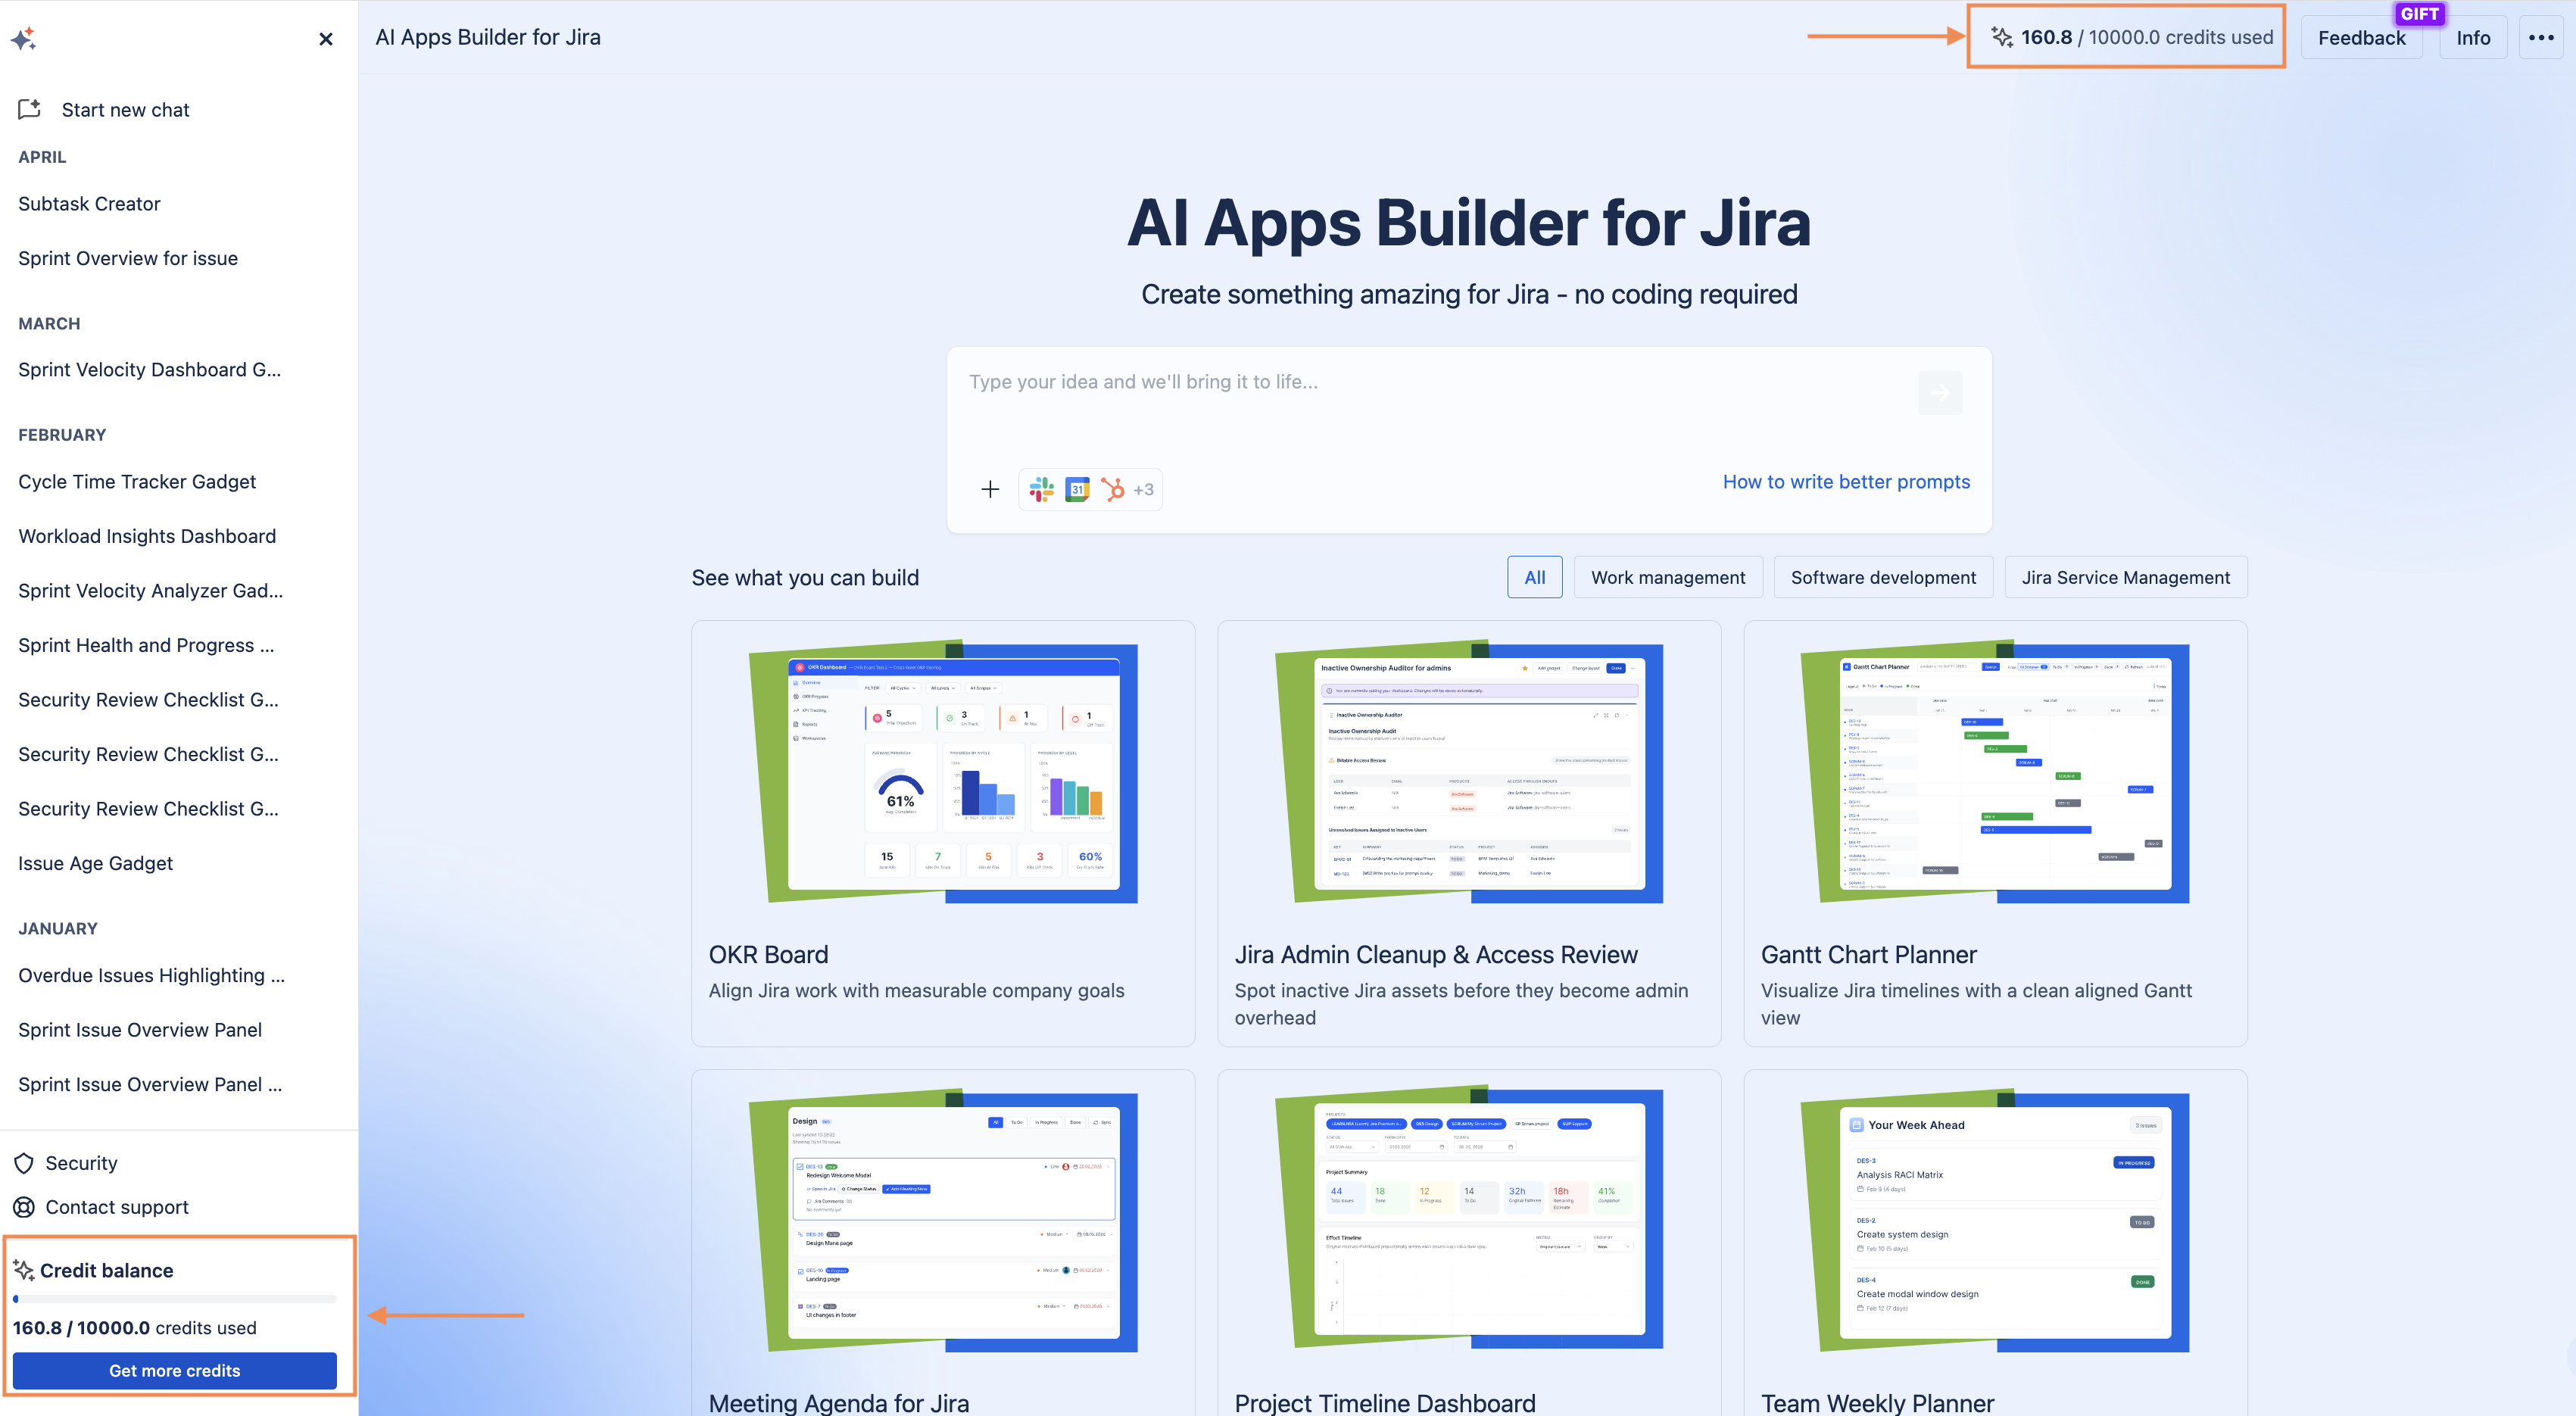Open the Info button
Image resolution: width=2576 pixels, height=1416 pixels.
[2473, 38]
